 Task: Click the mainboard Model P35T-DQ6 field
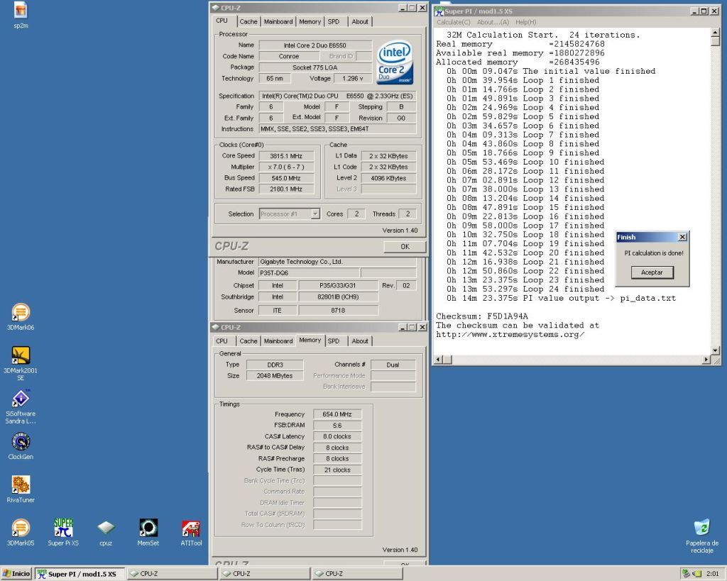pyautogui.click(x=308, y=273)
